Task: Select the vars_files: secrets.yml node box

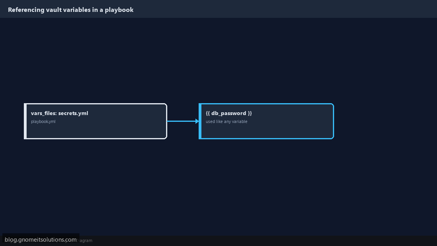Action: pyautogui.click(x=96, y=121)
